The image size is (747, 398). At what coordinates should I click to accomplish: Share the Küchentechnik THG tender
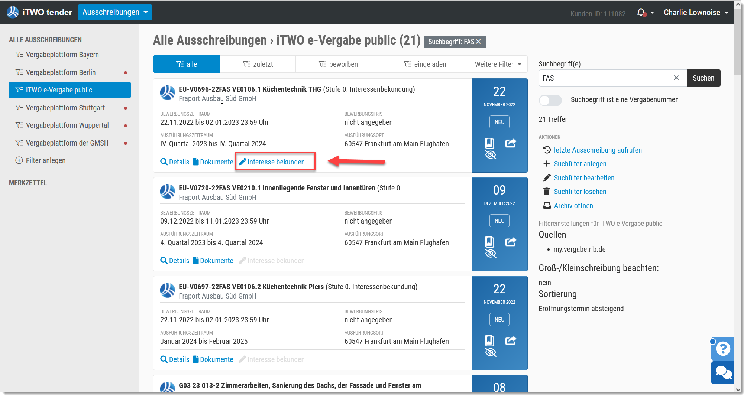point(511,143)
